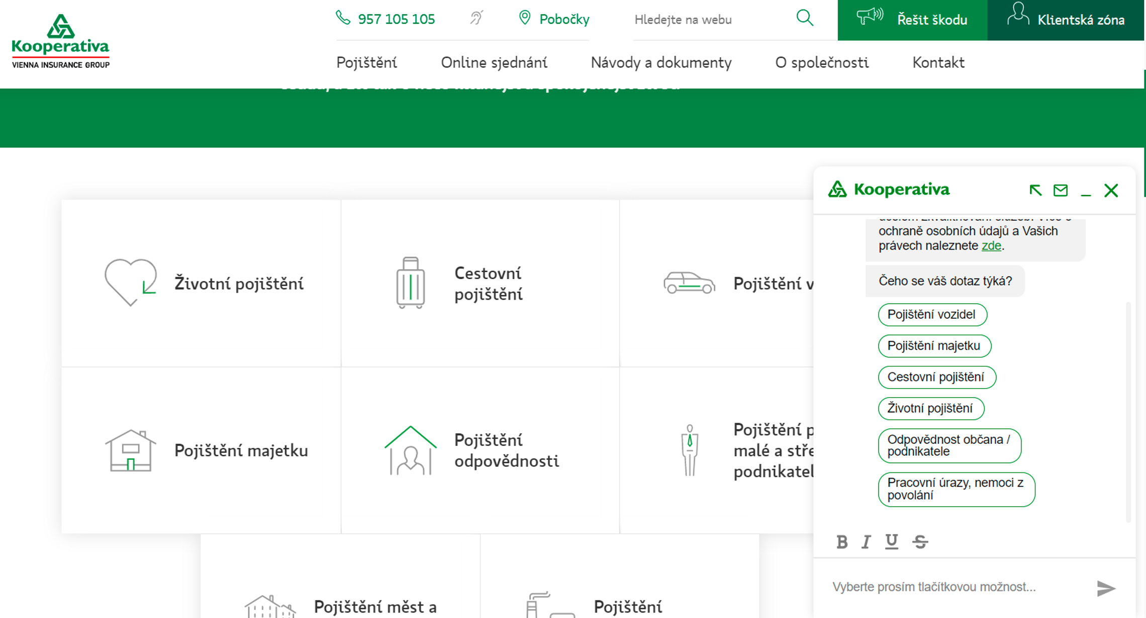Toggle bold formatting in chat
The image size is (1146, 618).
click(842, 542)
